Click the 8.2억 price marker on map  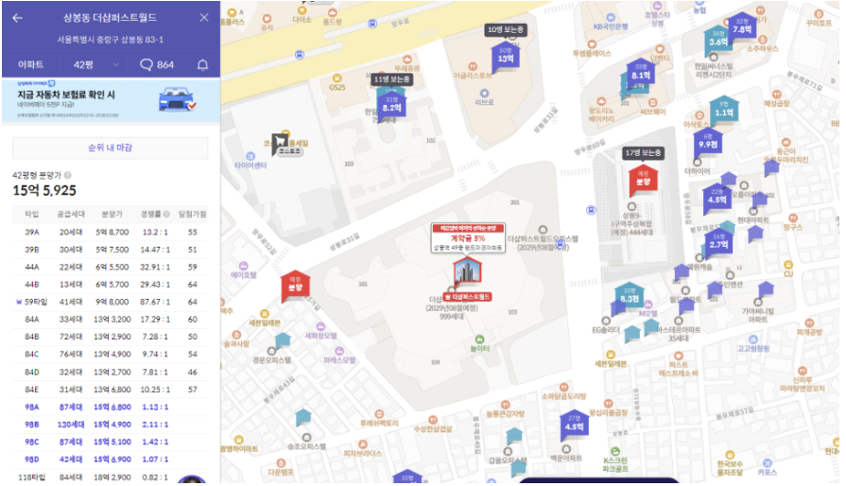[392, 105]
